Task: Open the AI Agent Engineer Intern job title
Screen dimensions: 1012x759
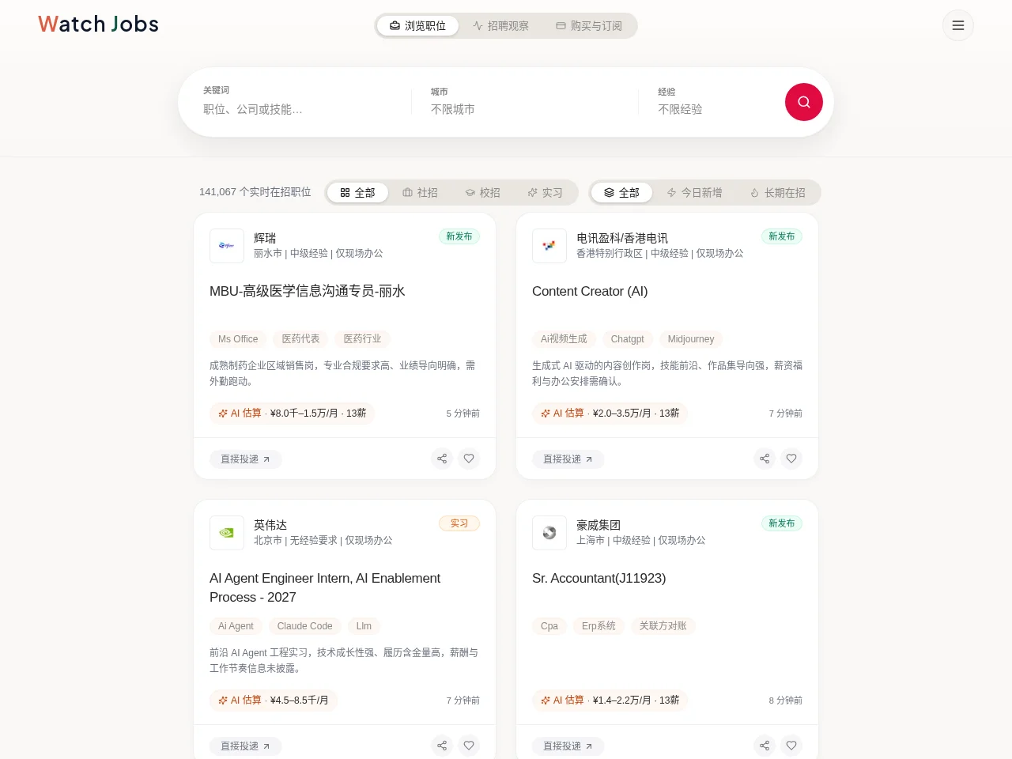Action: (325, 587)
